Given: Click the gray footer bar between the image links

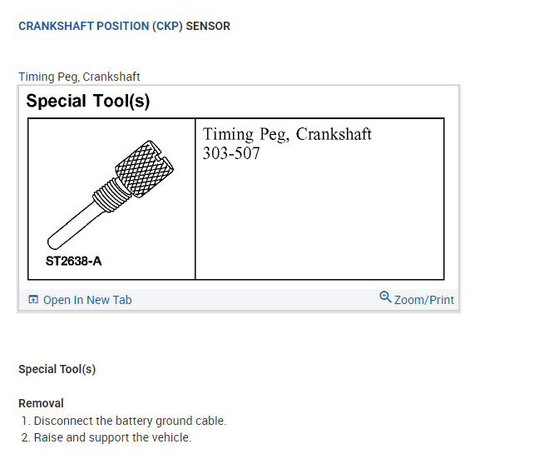Looking at the screenshot, I should click(250, 300).
